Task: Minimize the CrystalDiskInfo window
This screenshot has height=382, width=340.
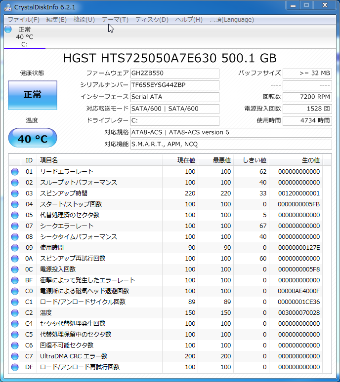Action: [x=293, y=5]
